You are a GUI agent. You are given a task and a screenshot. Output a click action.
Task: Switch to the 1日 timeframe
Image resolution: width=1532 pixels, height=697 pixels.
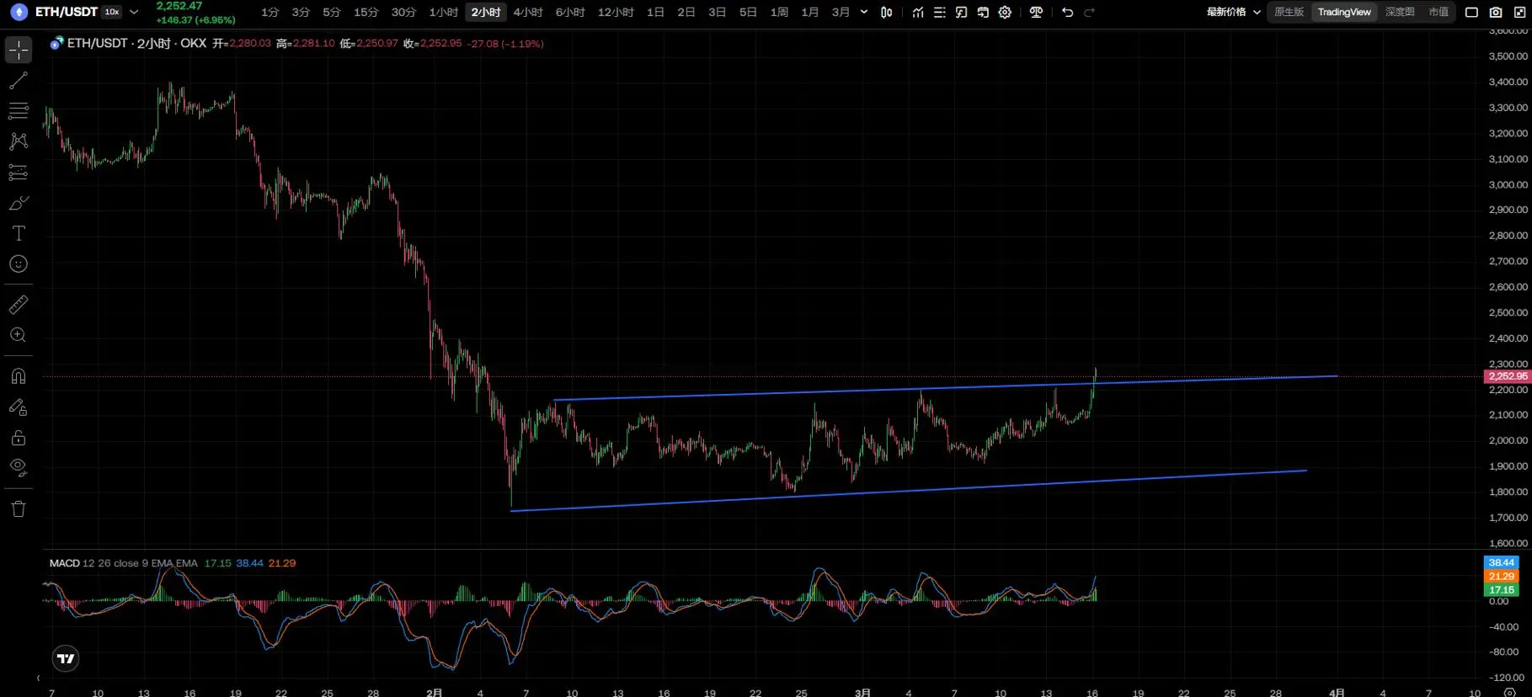tap(655, 13)
